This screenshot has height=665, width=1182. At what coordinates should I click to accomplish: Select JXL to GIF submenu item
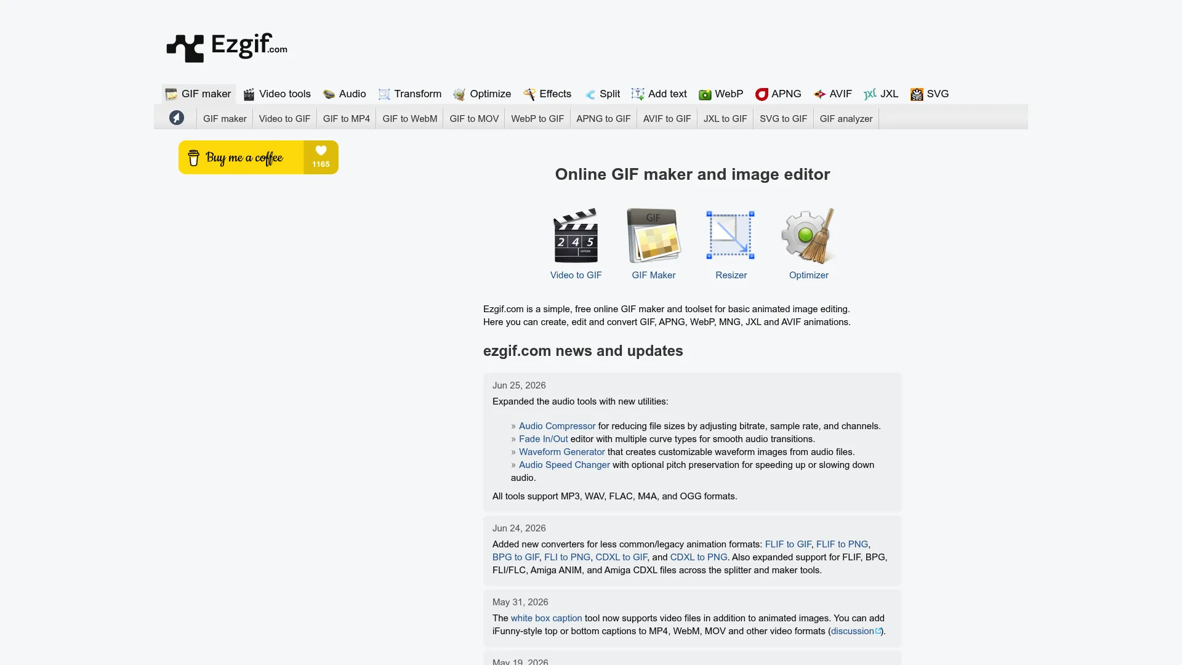pyautogui.click(x=725, y=118)
